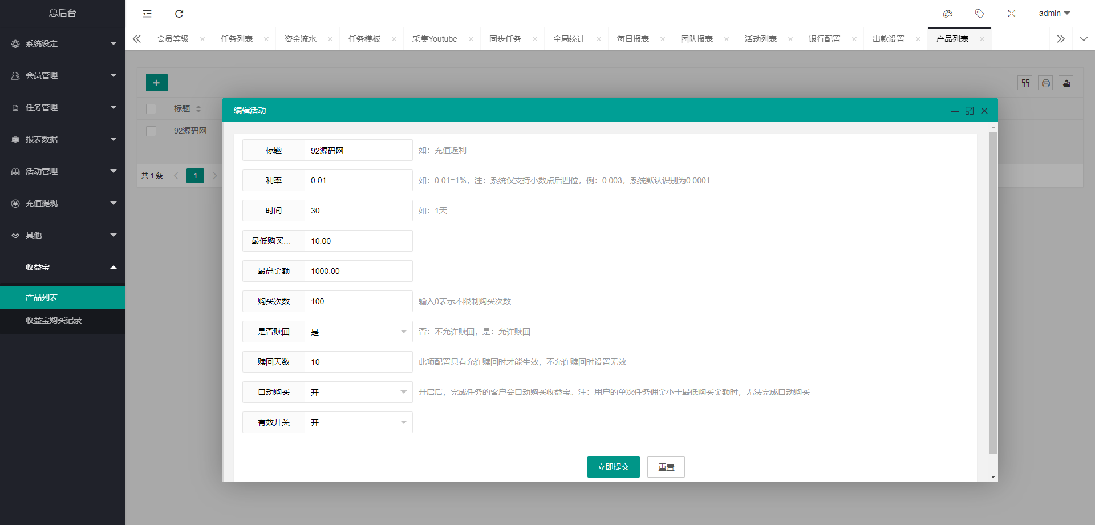The image size is (1095, 525).
Task: Open the 自动购买 dropdown
Action: pos(358,392)
